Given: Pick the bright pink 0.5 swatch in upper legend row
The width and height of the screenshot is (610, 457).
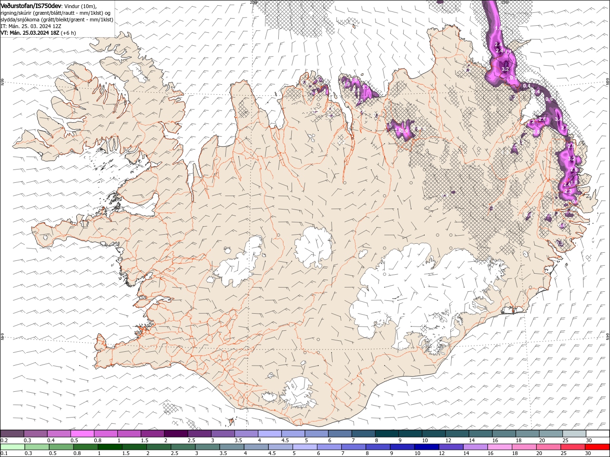Looking at the screenshot, I should 82,434.
